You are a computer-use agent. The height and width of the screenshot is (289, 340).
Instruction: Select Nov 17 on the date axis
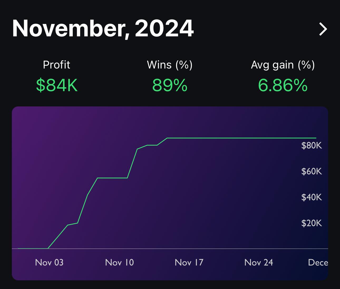click(x=189, y=262)
